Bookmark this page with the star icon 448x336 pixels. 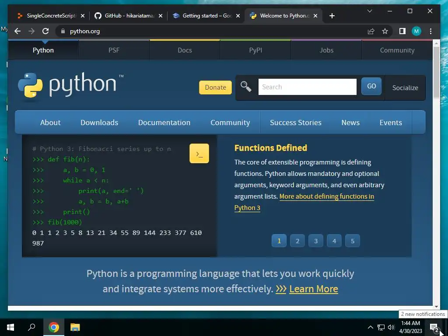[x=385, y=31]
